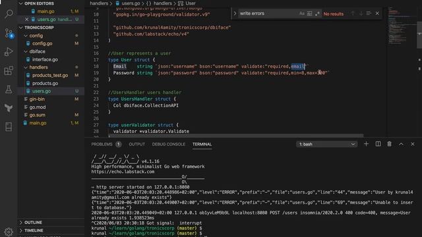Screen dimensions: 422x237
Task: Click 'userValidator' struct name on line 27
Action: pyautogui.click(x=138, y=125)
